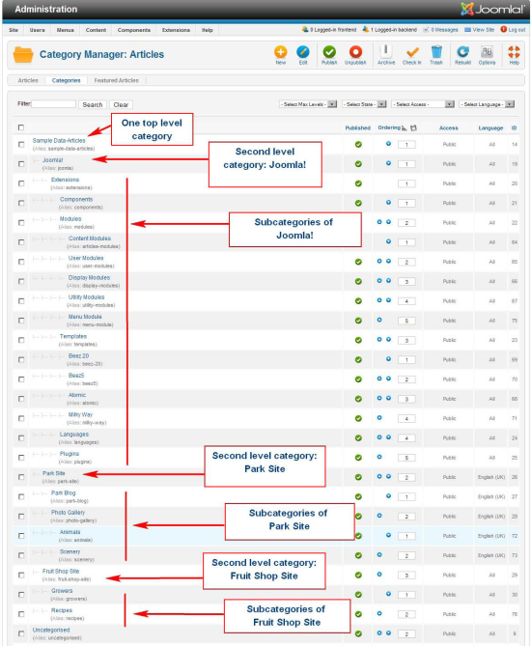Tick the select-all checkbox in table header
Image resolution: width=531 pixels, height=646 pixels.
tap(21, 127)
